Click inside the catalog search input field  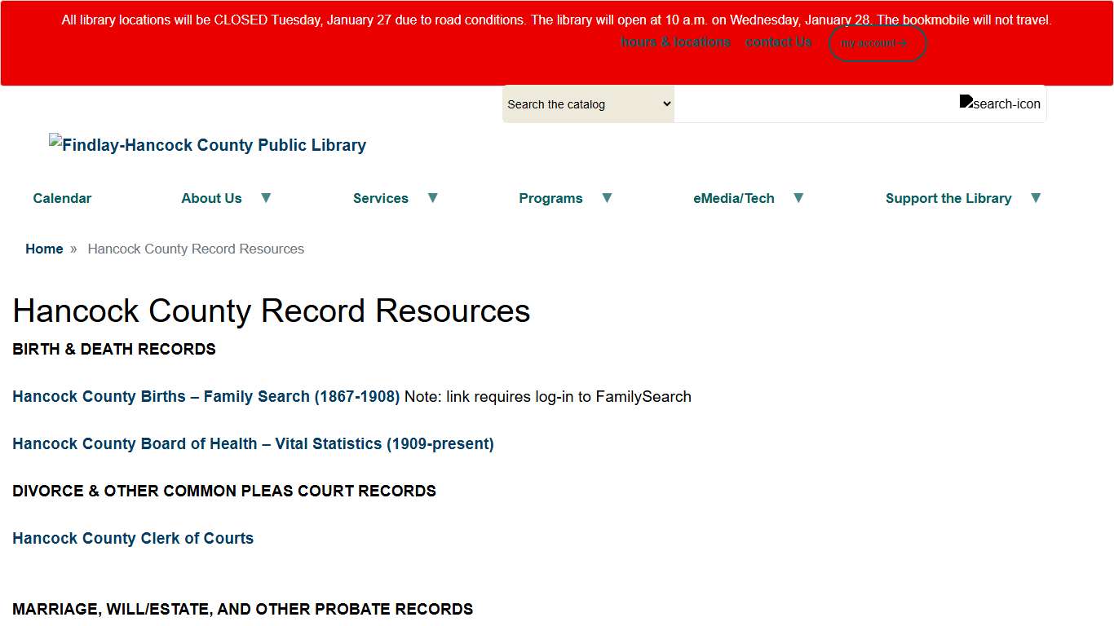pos(816,104)
